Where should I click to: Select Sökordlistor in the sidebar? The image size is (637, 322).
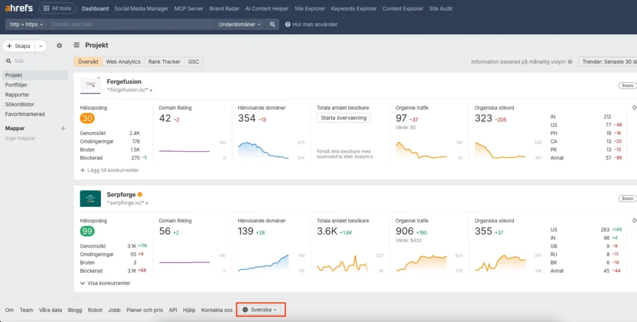point(19,105)
